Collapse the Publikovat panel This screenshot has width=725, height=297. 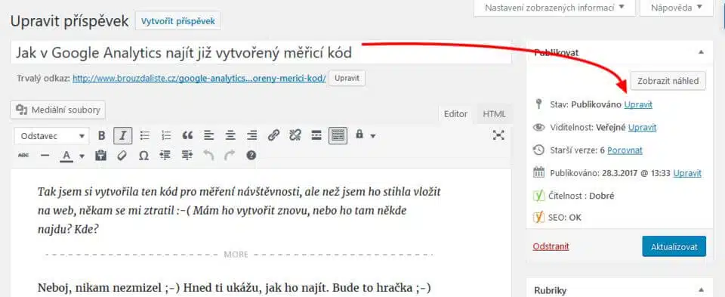(701, 53)
